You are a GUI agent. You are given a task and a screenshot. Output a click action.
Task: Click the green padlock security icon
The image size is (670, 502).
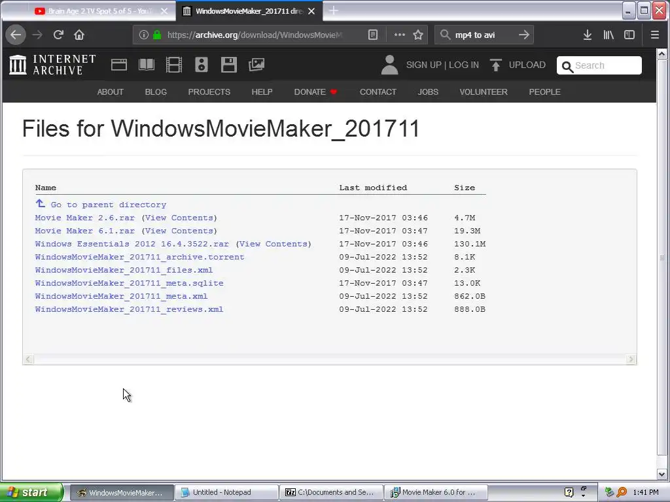[157, 35]
